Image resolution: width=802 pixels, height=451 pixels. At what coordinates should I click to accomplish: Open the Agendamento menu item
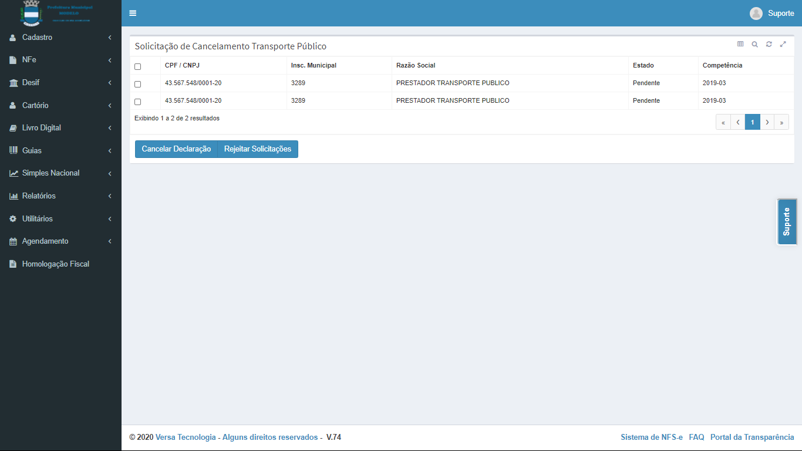click(x=45, y=241)
